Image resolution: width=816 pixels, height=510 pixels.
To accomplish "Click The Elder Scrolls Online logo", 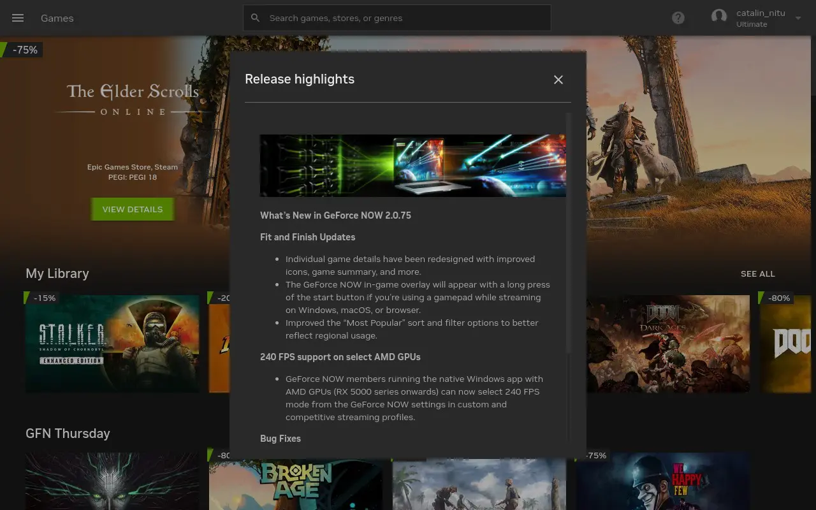I will pyautogui.click(x=133, y=99).
